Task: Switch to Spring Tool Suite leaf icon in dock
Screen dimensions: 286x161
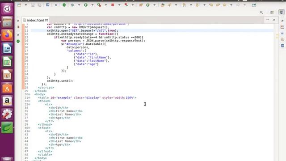Action: tap(7, 127)
